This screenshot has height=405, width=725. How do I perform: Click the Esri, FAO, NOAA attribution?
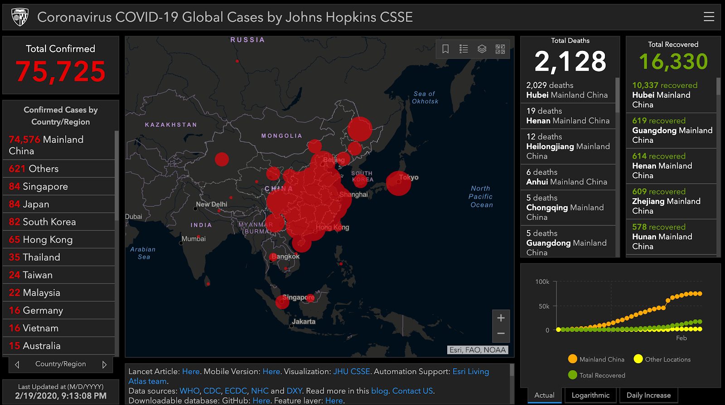tap(478, 350)
